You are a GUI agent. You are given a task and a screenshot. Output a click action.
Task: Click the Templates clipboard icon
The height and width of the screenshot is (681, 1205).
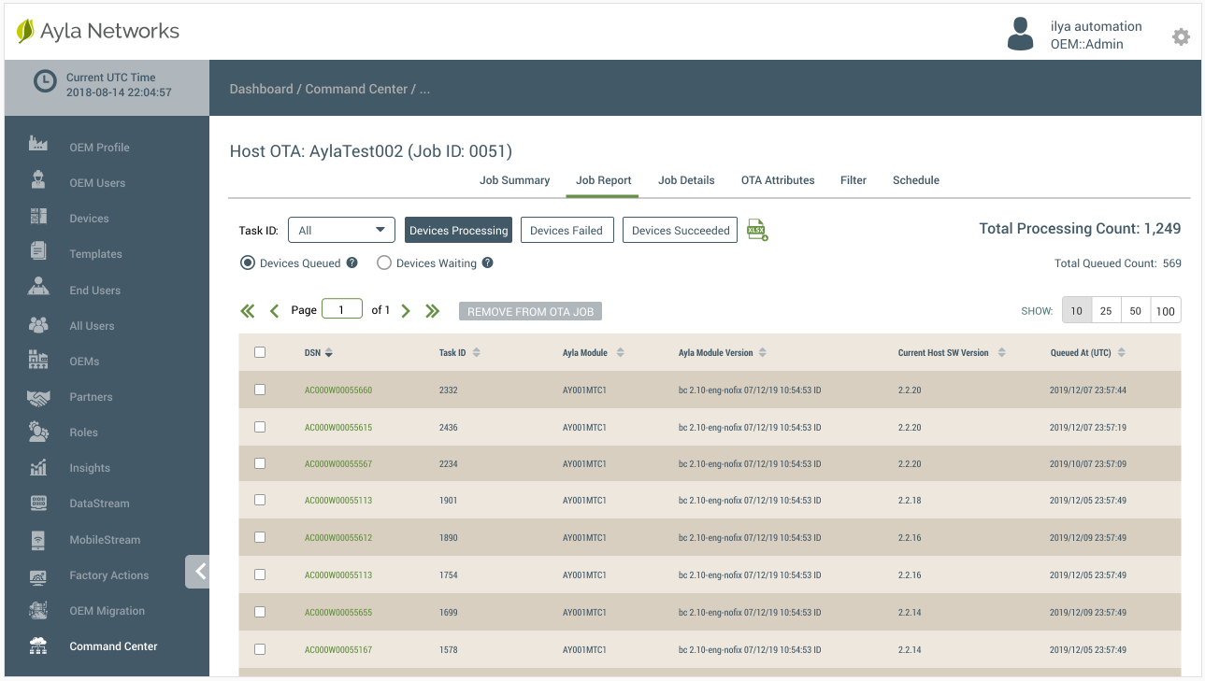click(38, 251)
